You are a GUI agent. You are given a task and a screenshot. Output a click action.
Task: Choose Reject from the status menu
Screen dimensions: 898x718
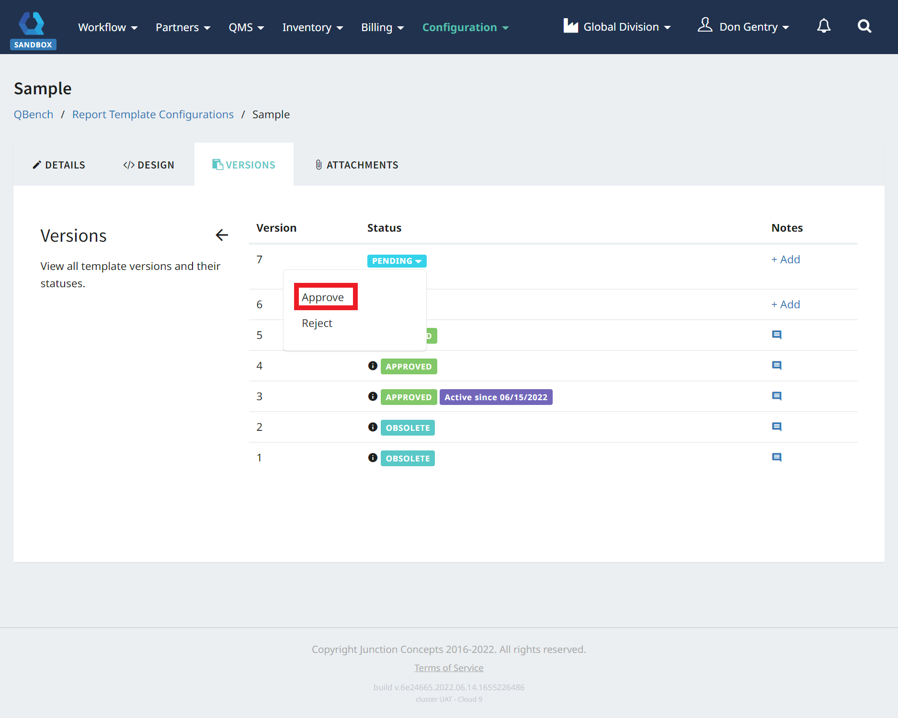(x=317, y=323)
